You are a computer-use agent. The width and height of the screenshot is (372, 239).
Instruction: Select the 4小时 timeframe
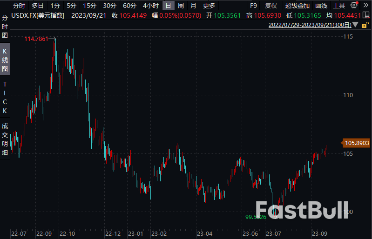(150, 6)
